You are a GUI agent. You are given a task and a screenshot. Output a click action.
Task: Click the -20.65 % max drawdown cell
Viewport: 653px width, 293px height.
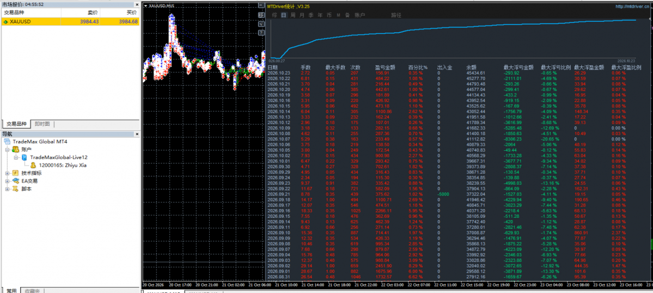tap(551, 138)
